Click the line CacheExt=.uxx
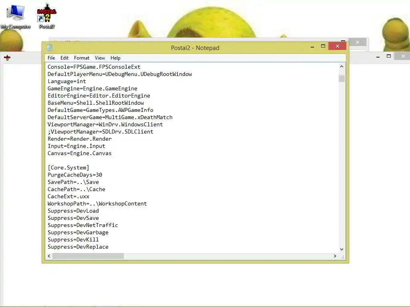 pos(68,196)
